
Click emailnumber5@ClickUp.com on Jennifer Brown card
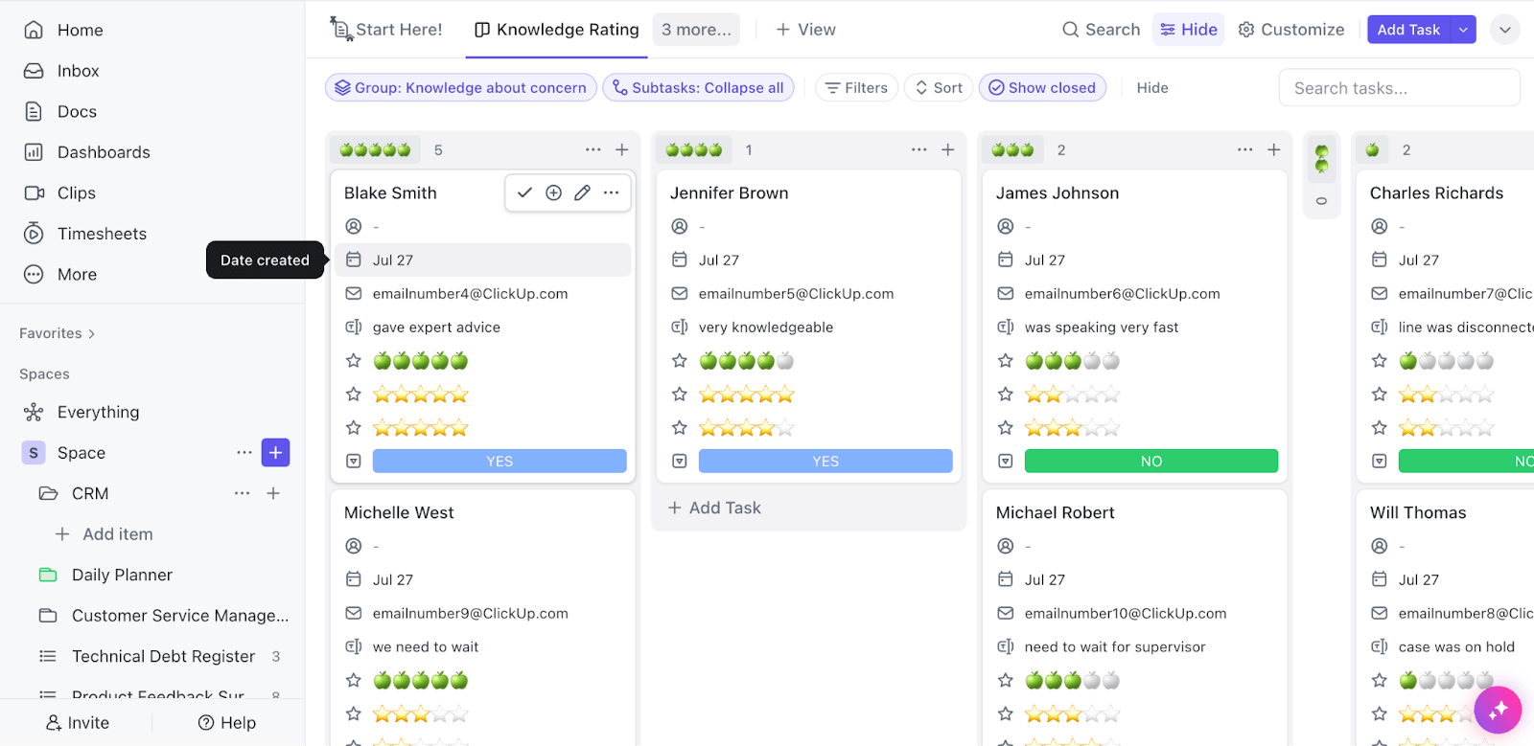click(796, 294)
